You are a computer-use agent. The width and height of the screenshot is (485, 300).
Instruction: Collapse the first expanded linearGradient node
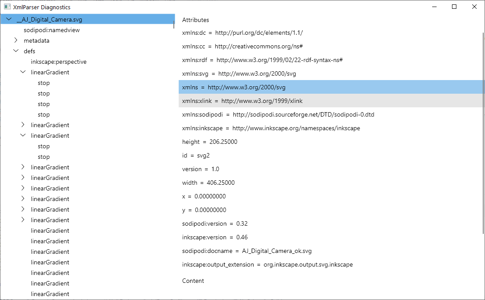[x=22, y=72]
